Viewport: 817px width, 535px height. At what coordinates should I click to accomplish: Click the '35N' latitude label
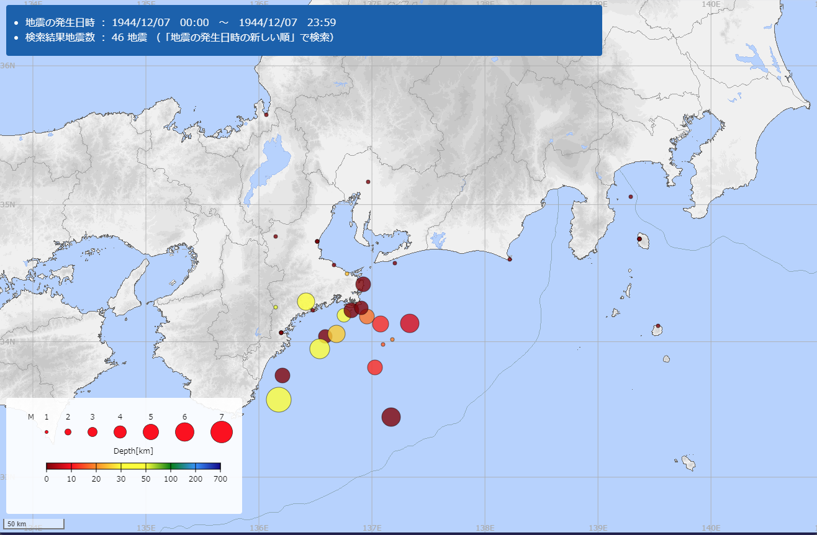tap(7, 204)
